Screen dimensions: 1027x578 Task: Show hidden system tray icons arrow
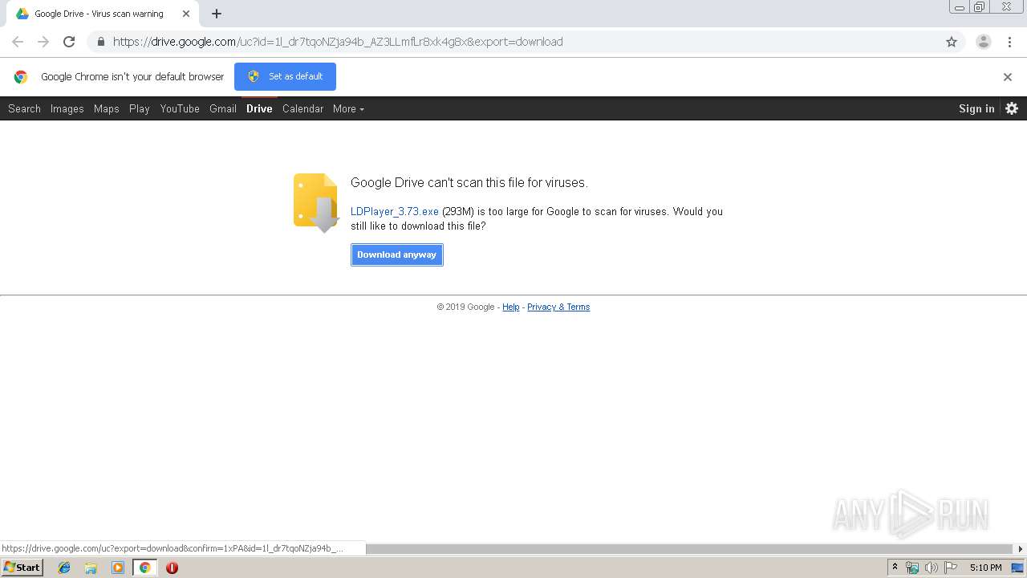click(895, 568)
